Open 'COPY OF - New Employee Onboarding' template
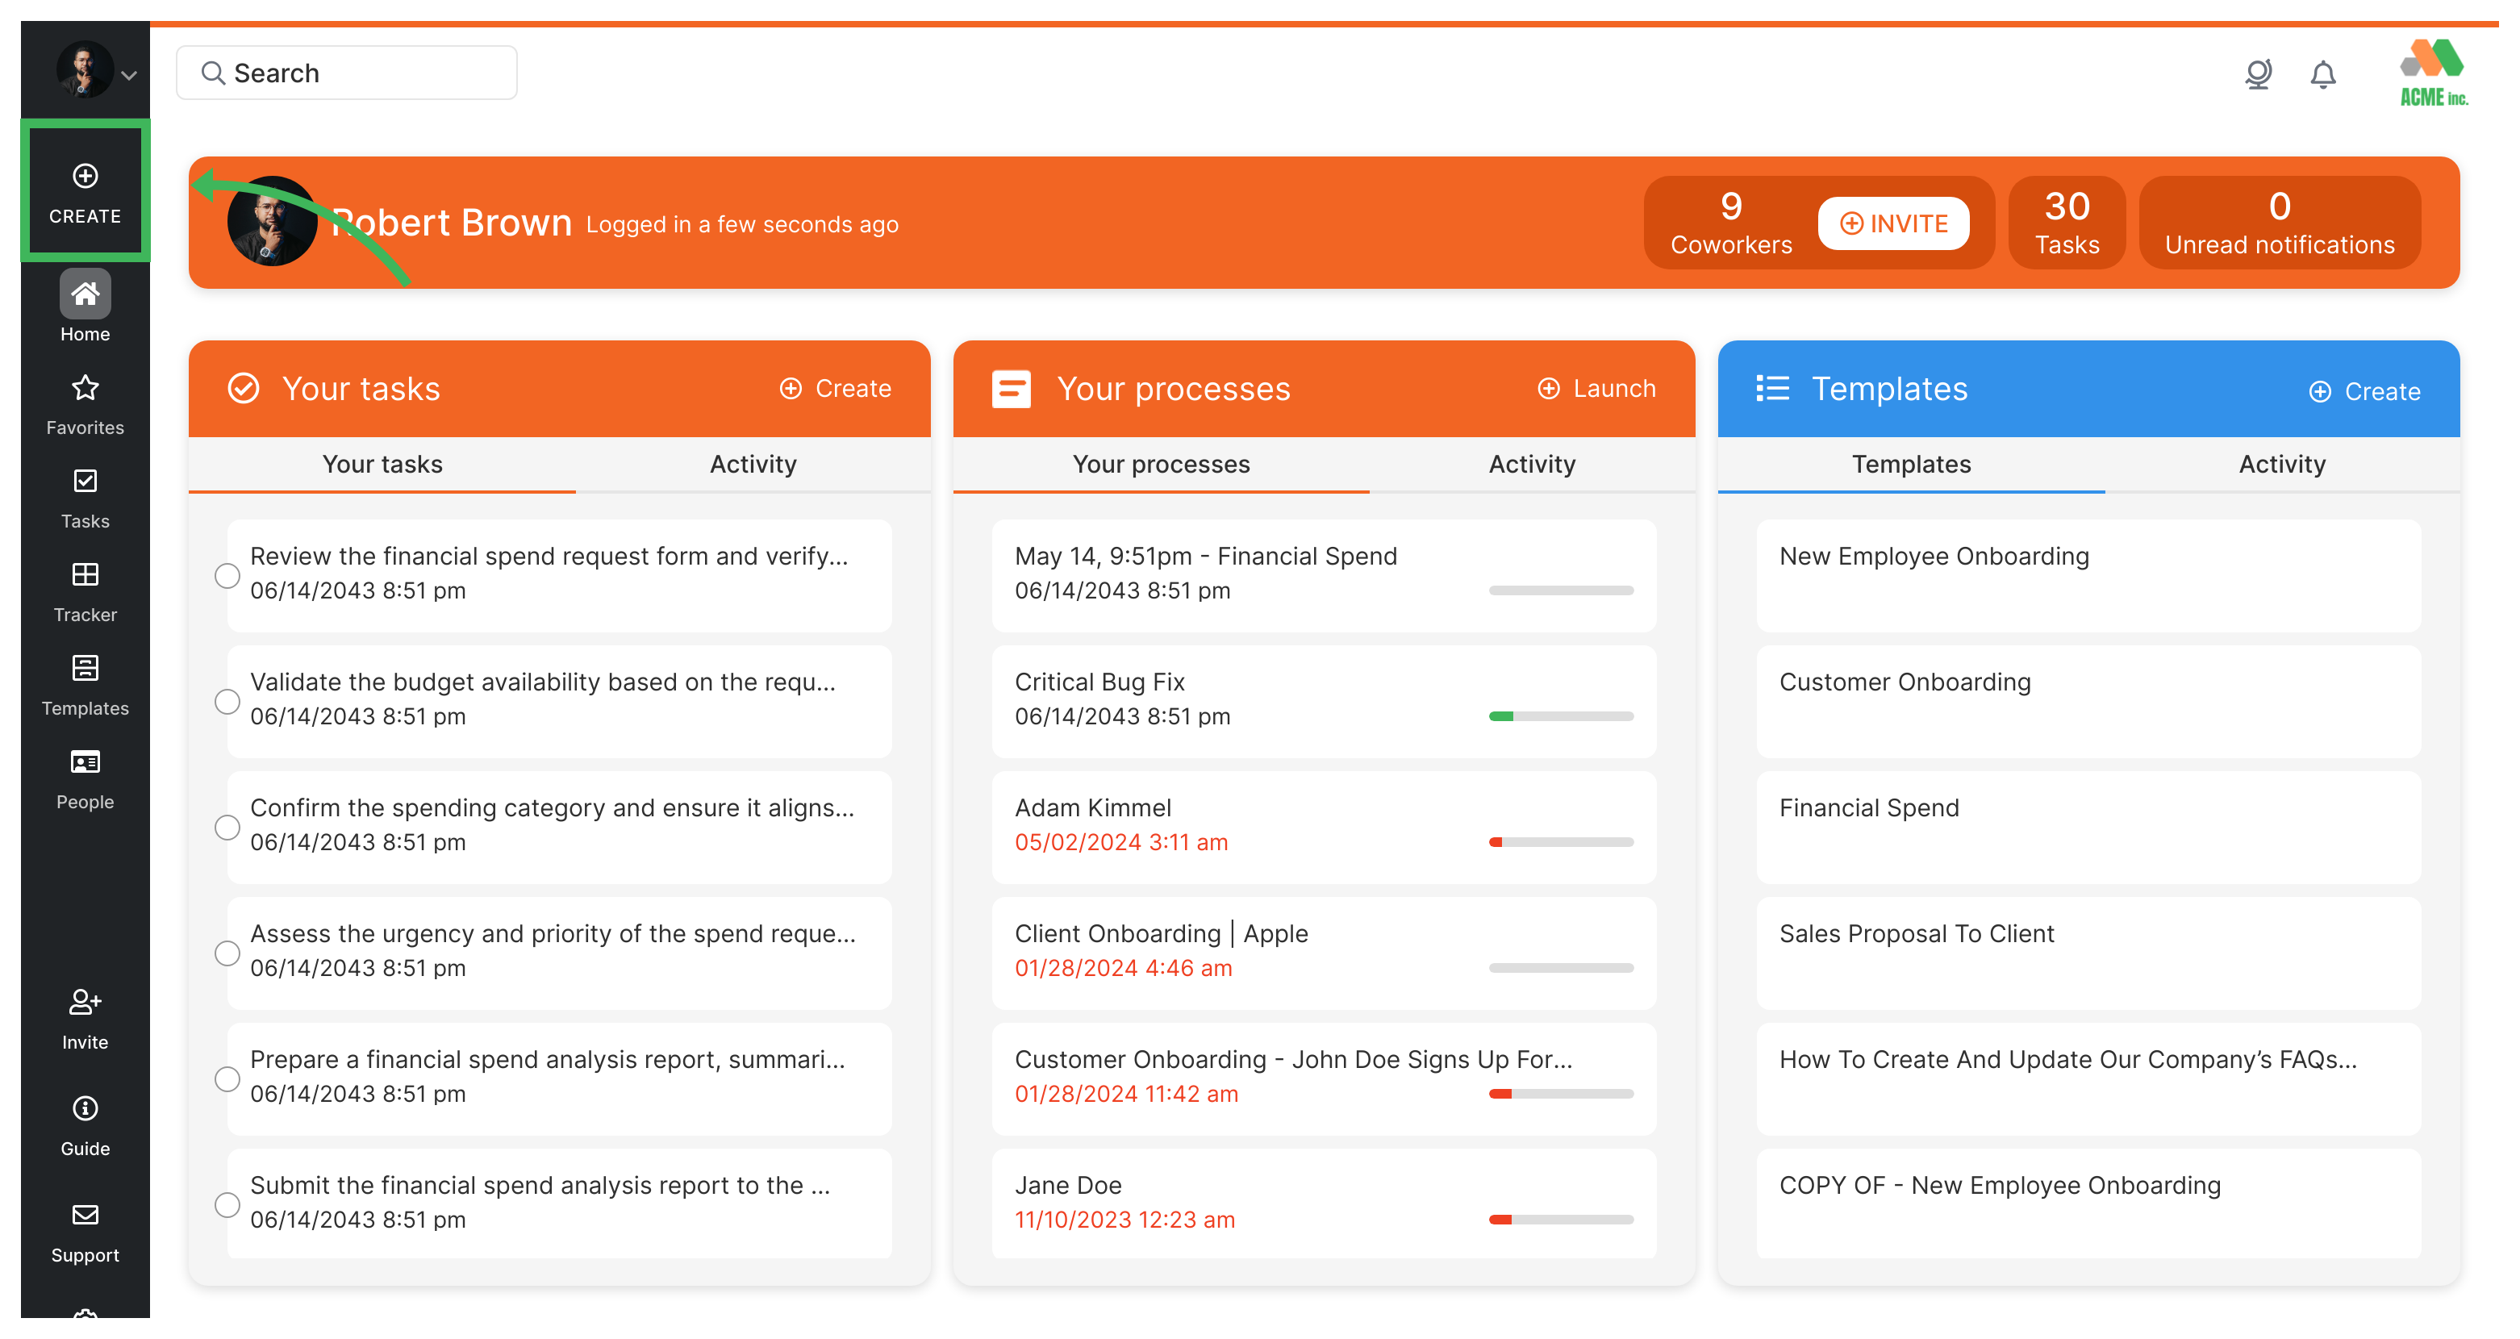This screenshot has width=2520, height=1339. click(x=2088, y=1205)
